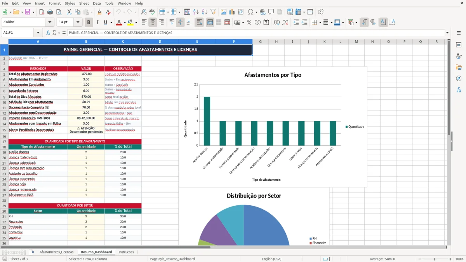The image size is (466, 262).
Task: Run the Spelling check icon
Action: click(152, 12)
